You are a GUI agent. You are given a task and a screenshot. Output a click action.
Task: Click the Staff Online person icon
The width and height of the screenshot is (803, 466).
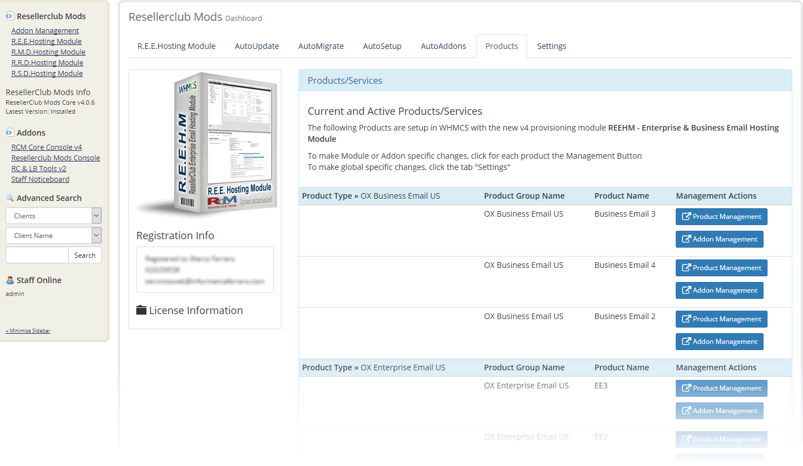(x=10, y=280)
